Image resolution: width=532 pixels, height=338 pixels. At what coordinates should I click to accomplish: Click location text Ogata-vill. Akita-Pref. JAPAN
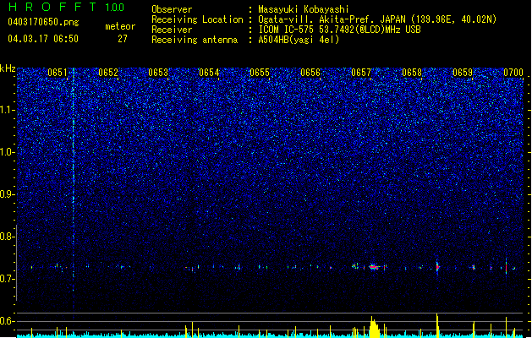[x=332, y=19]
